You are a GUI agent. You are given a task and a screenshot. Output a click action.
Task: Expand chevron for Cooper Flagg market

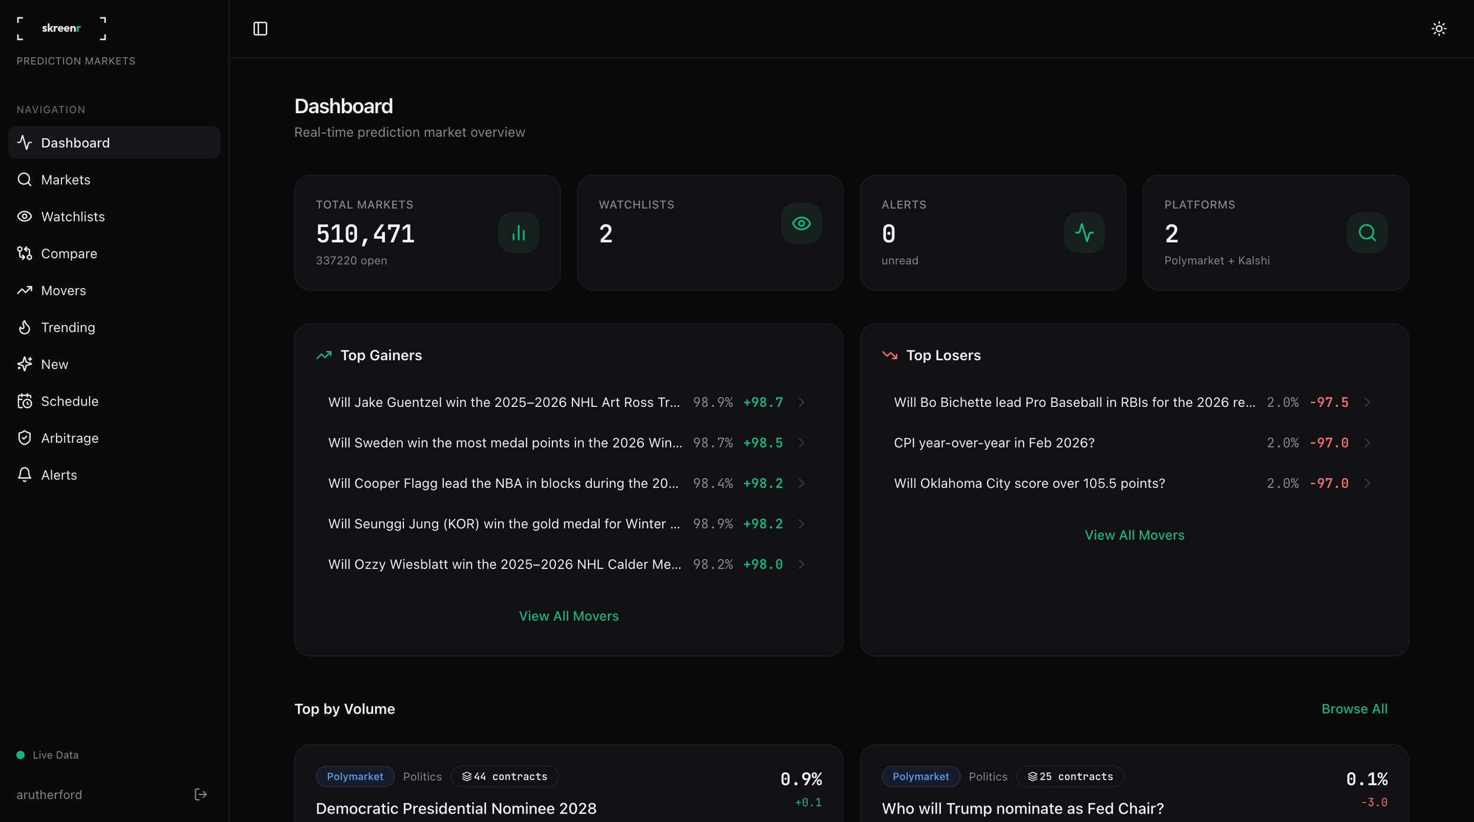[801, 484]
